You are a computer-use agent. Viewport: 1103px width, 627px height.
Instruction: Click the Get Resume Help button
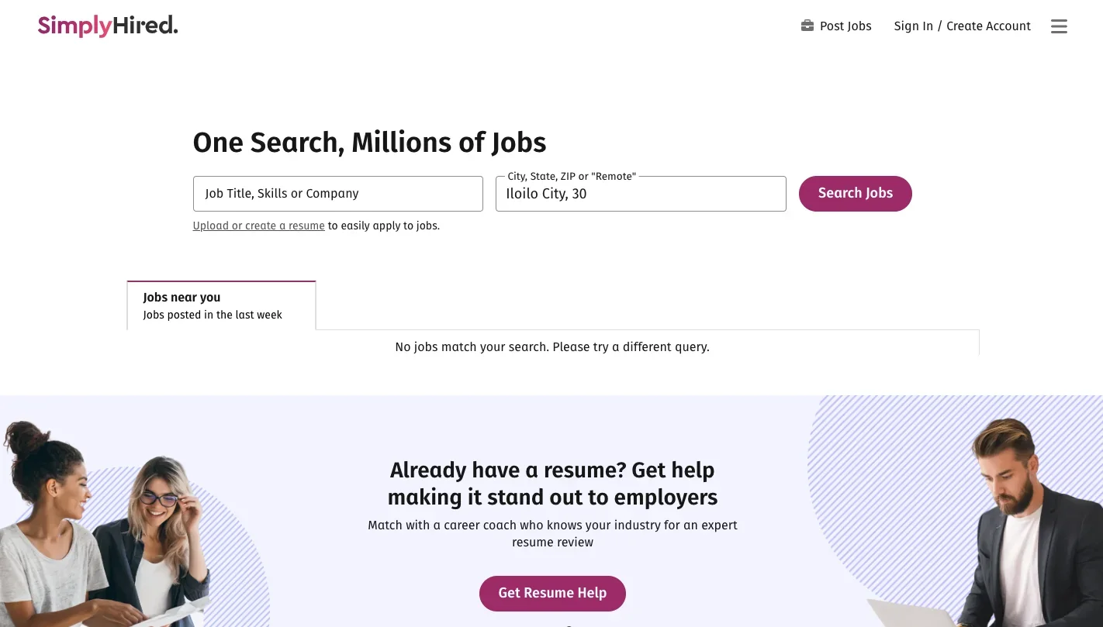552,593
